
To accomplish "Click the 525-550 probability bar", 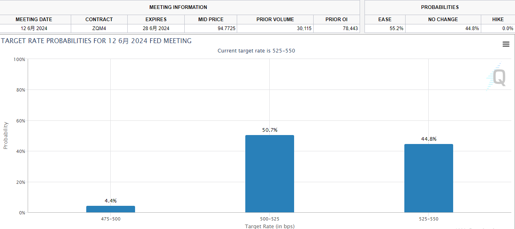I will 428,178.
